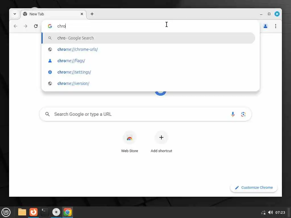
Task: Open chrome://version/ suggestion
Action: click(148, 83)
